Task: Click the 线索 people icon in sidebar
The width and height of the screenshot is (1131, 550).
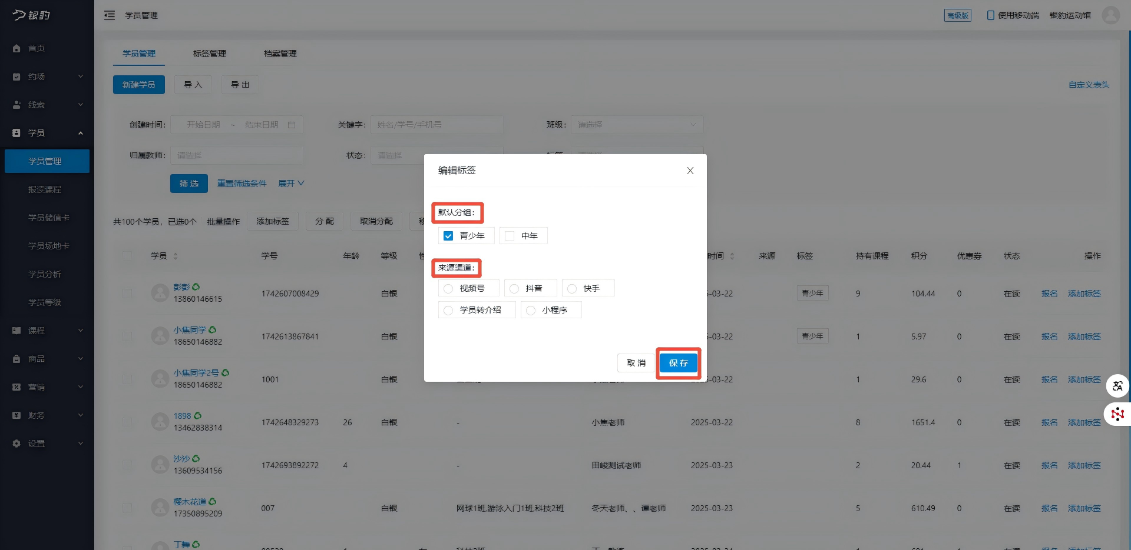Action: (x=16, y=105)
